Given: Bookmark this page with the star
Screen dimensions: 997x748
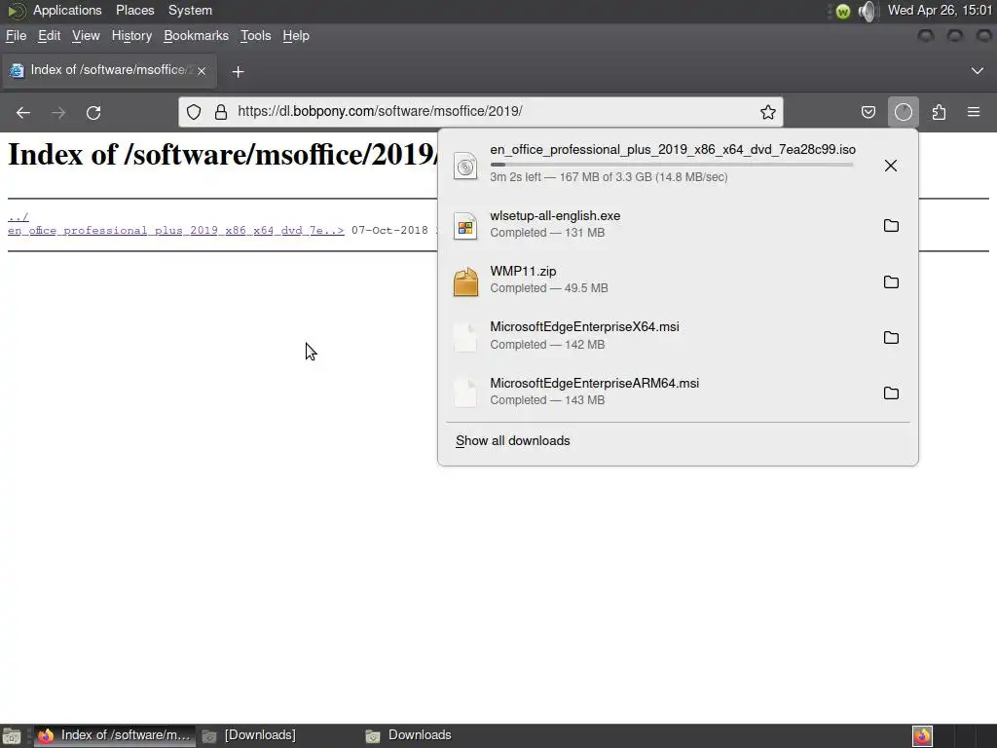Looking at the screenshot, I should click(x=768, y=112).
